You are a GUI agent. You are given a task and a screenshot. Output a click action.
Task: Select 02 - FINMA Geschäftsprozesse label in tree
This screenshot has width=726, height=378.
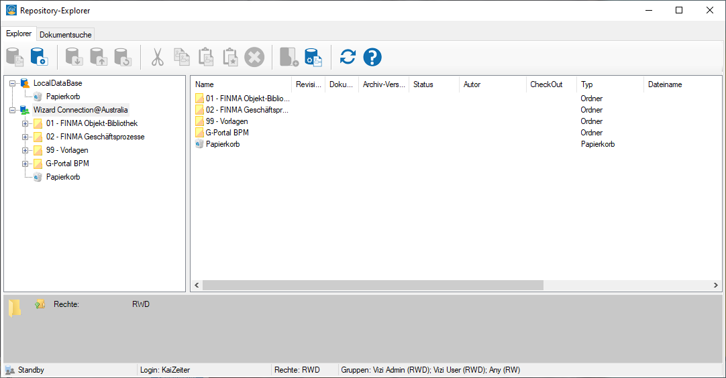[95, 137]
